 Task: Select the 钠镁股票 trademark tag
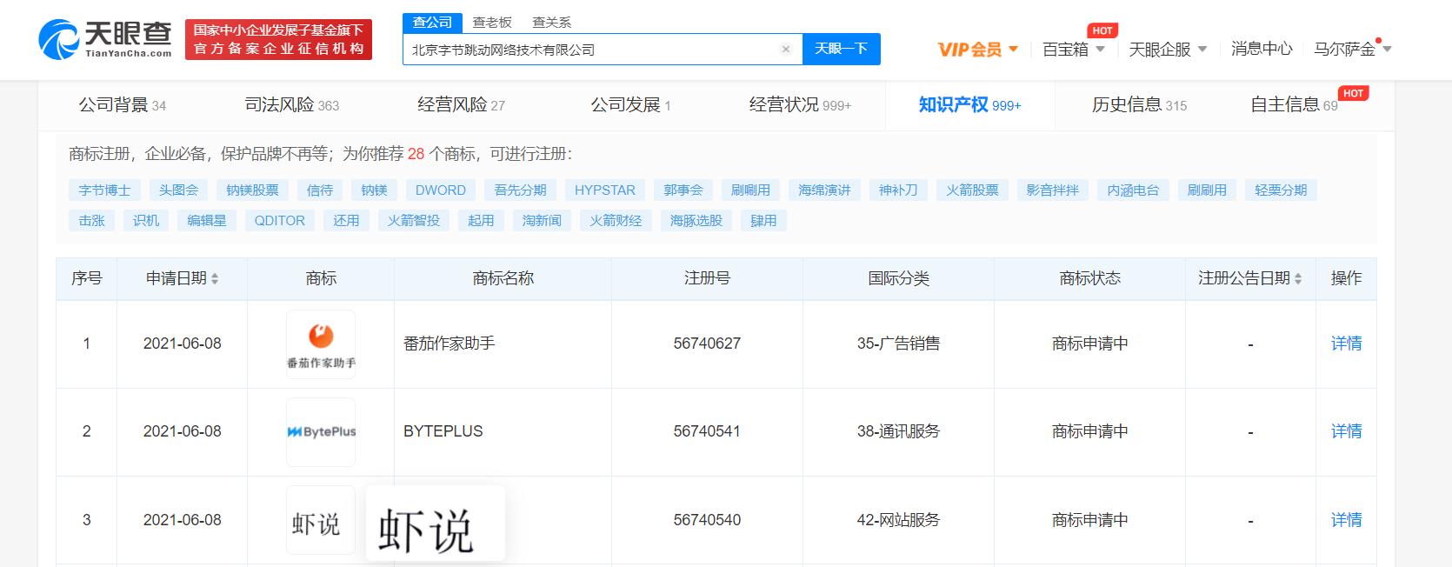252,190
